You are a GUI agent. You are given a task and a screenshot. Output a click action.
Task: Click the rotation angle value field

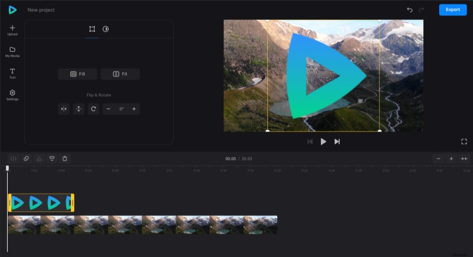[x=121, y=109]
